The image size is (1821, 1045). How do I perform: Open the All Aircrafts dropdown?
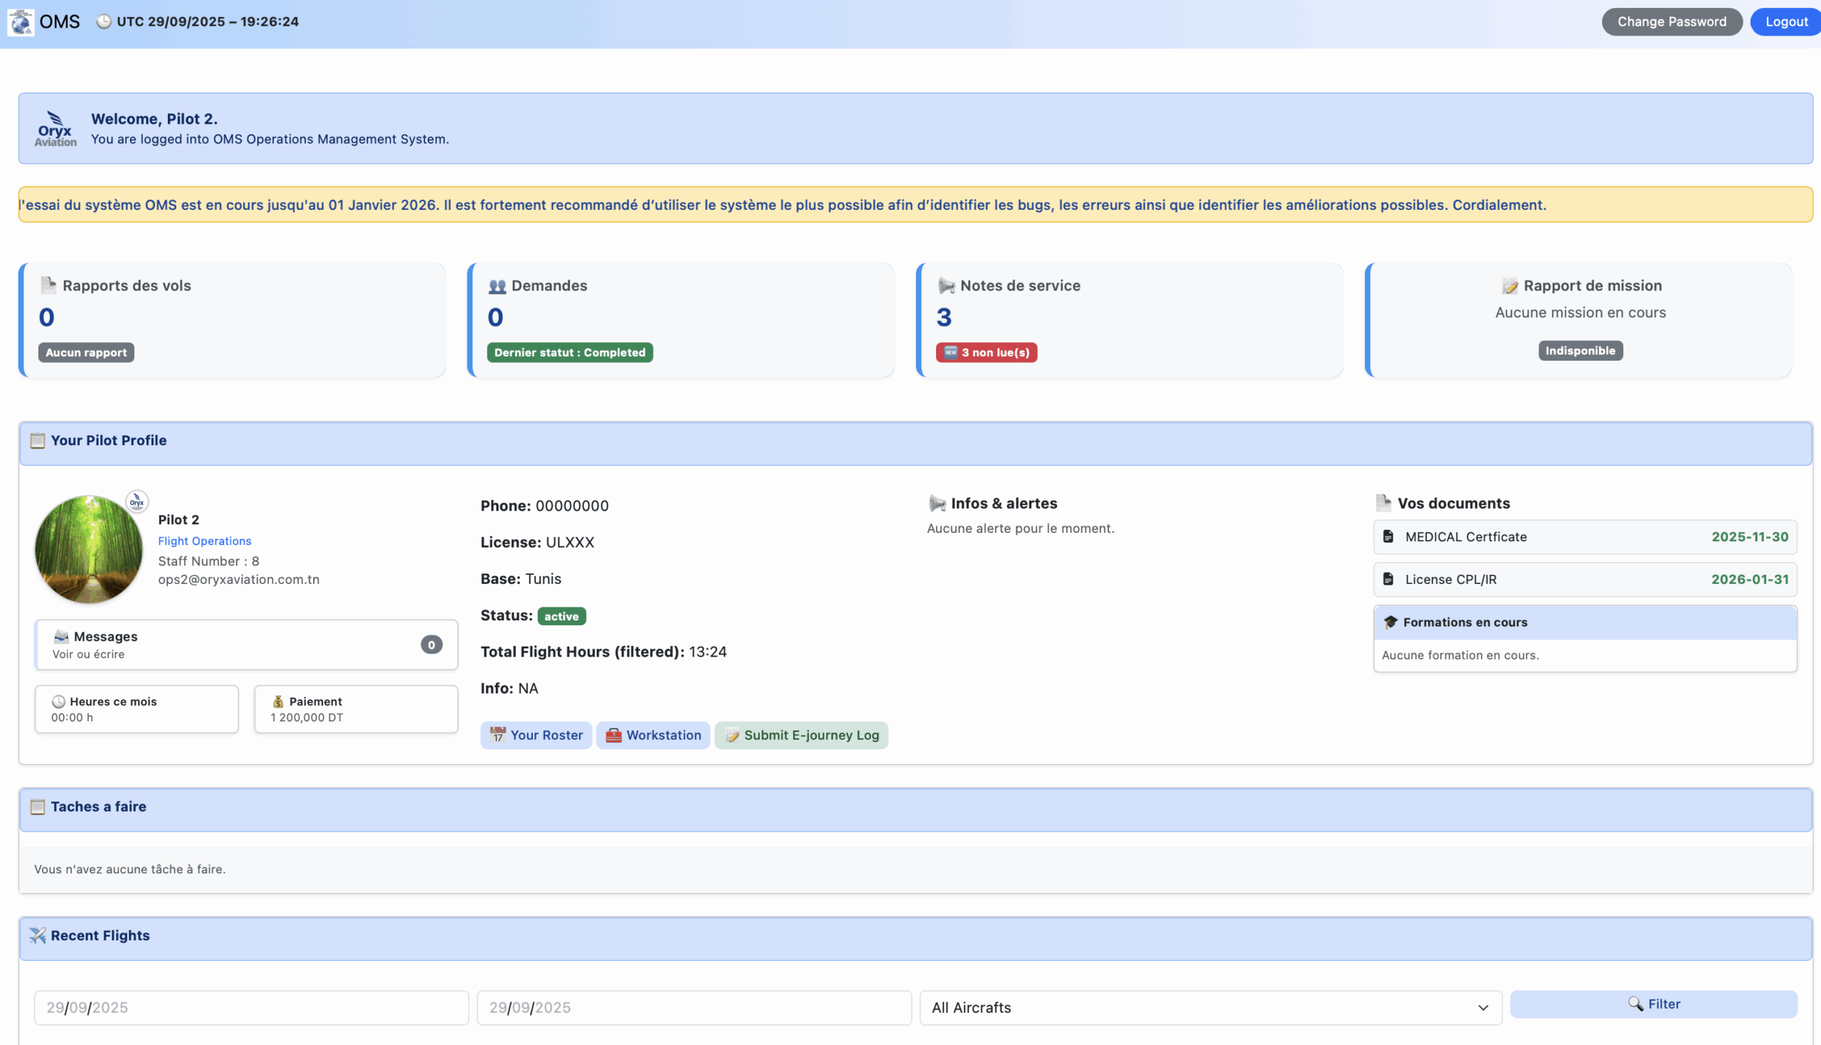[1210, 1008]
